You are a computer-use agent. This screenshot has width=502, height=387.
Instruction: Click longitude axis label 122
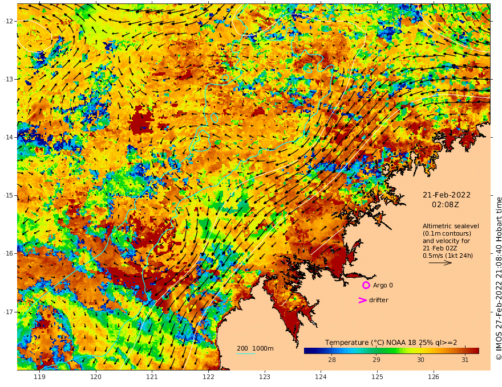coord(208,377)
